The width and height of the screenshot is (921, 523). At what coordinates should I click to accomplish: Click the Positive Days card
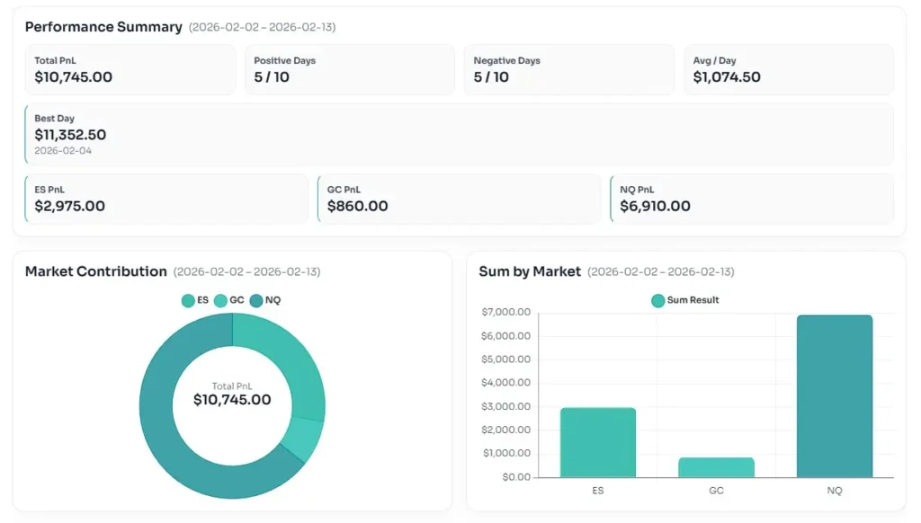point(349,70)
